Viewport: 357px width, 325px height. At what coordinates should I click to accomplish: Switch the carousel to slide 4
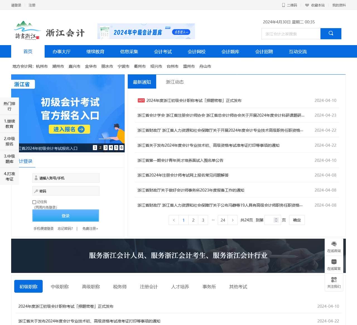coord(111,147)
